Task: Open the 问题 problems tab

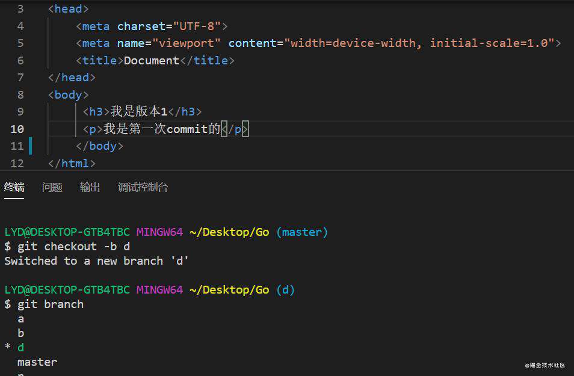Action: (x=52, y=188)
